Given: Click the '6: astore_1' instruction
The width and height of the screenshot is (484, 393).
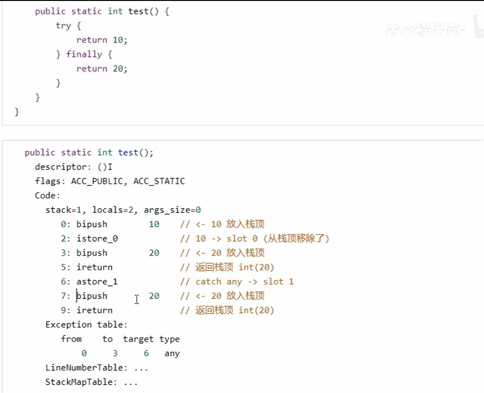Looking at the screenshot, I should click(x=89, y=282).
